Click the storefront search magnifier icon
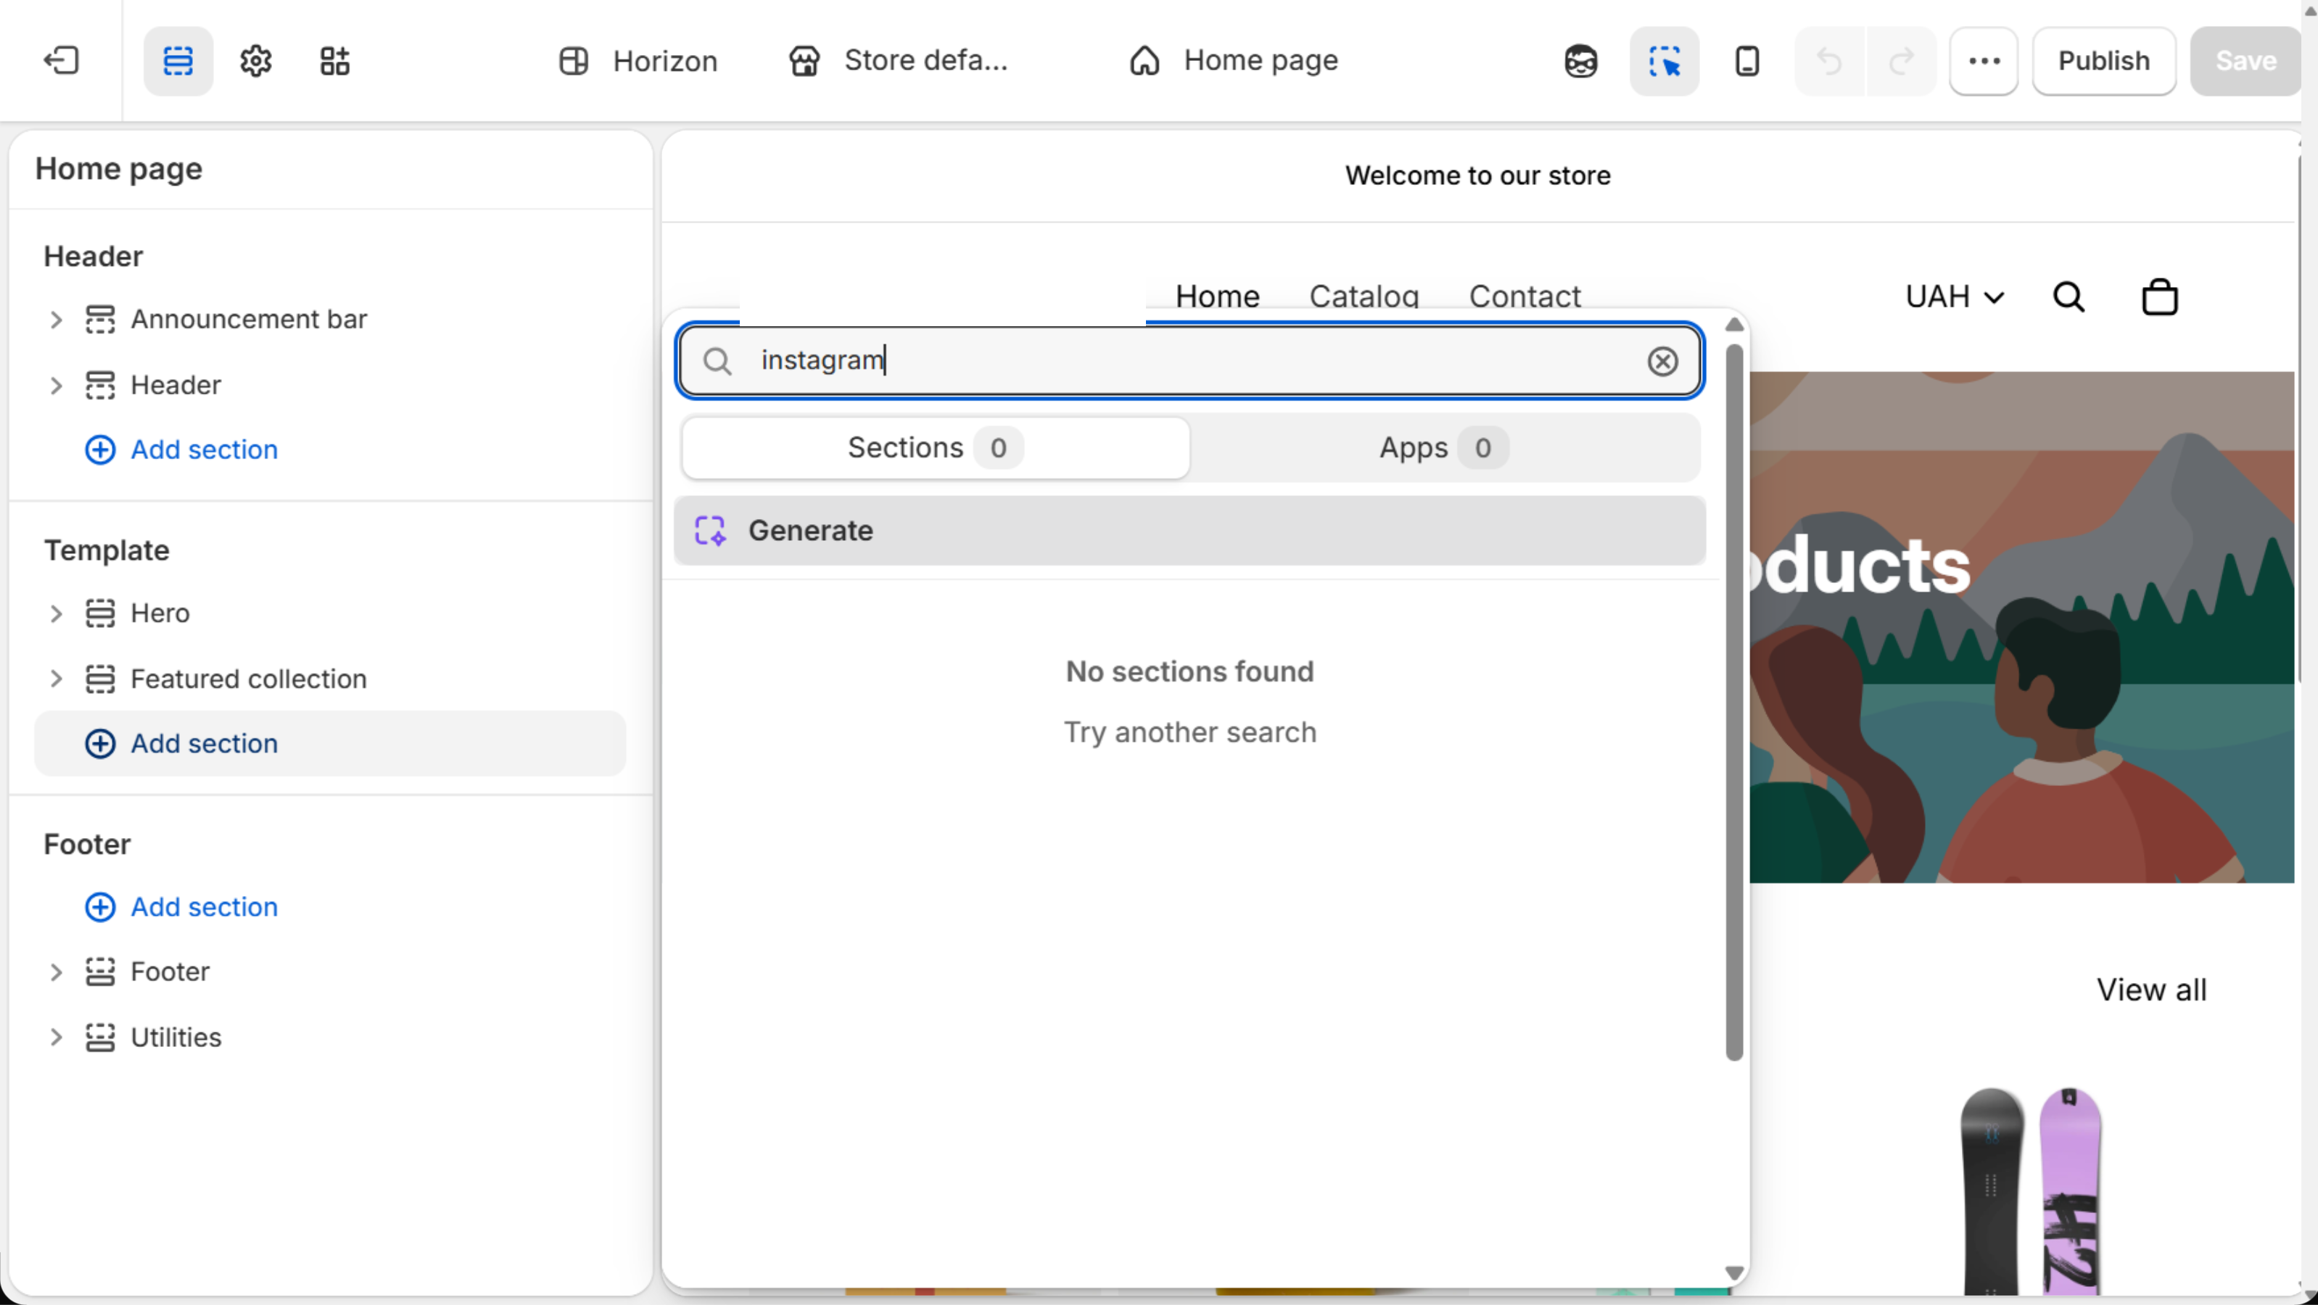The height and width of the screenshot is (1305, 2318). click(2068, 297)
